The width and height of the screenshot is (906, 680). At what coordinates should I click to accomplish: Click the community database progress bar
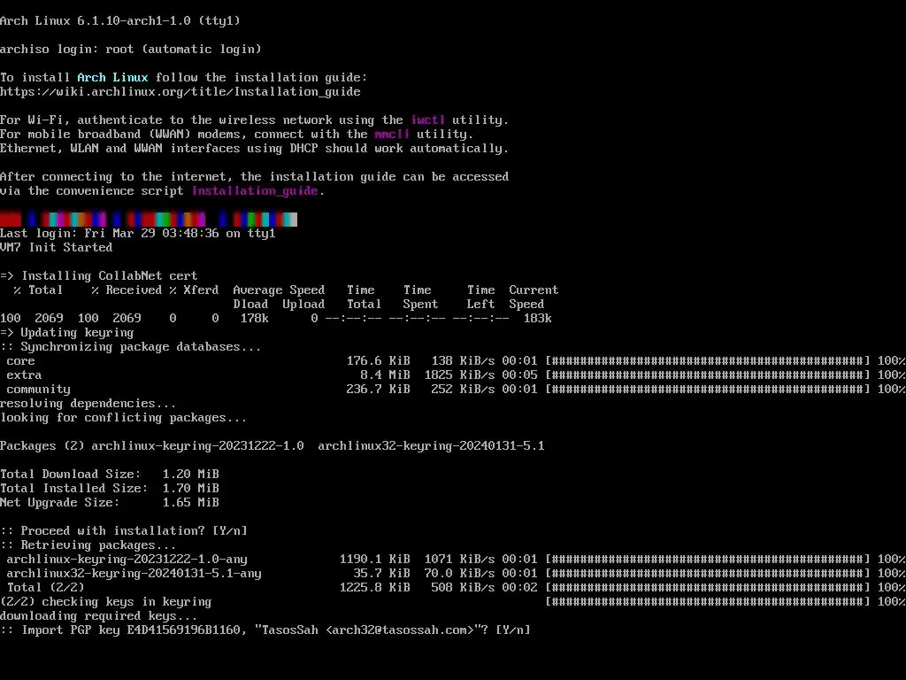[x=708, y=390]
